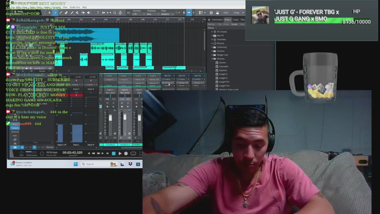Viewport: 380px width, 214px height.
Task: Select the Range tool in toolbar
Action: point(55,13)
